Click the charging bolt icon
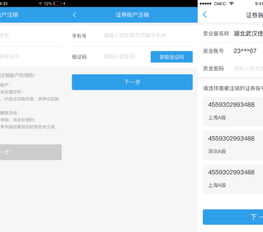The height and width of the screenshot is (232, 263). (x=64, y=4)
